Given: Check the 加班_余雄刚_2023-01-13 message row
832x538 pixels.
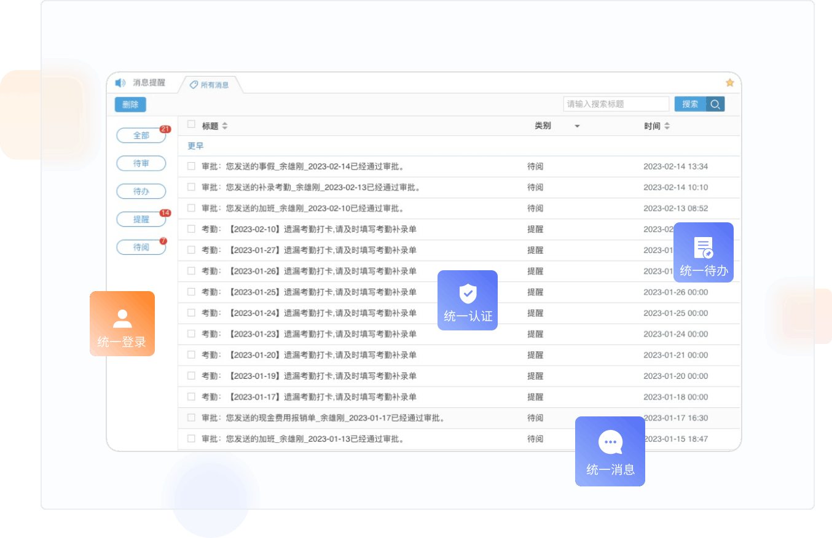Looking at the screenshot, I should click(x=191, y=438).
